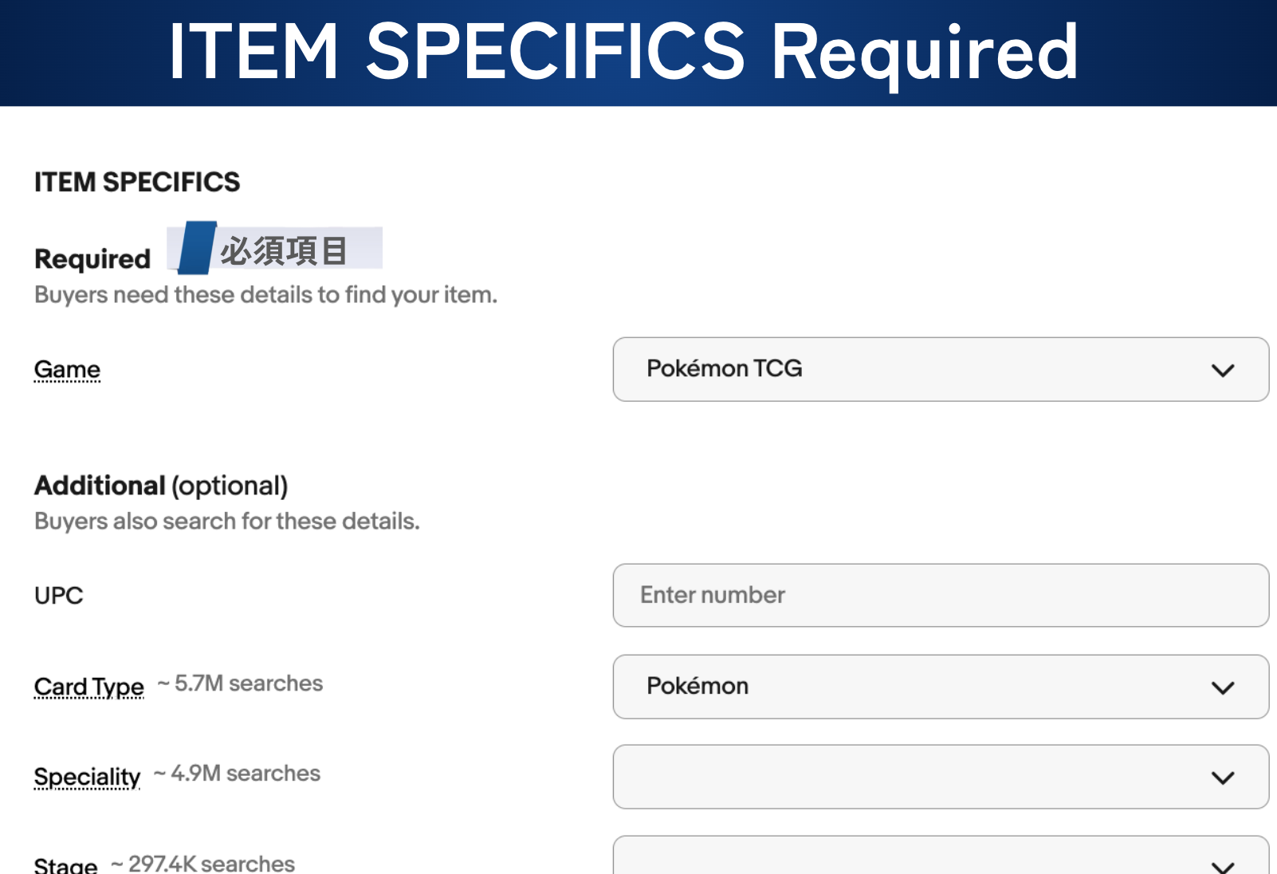The height and width of the screenshot is (874, 1277).
Task: Click the chevron arrow in the Stage dropdown
Action: point(1223,866)
